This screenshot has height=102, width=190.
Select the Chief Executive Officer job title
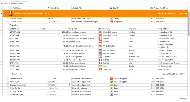tap(90, 18)
